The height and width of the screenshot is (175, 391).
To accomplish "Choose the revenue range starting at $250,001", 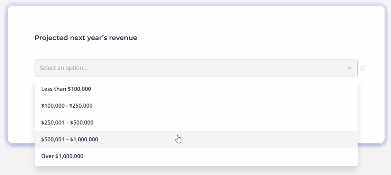I will coord(196,123).
